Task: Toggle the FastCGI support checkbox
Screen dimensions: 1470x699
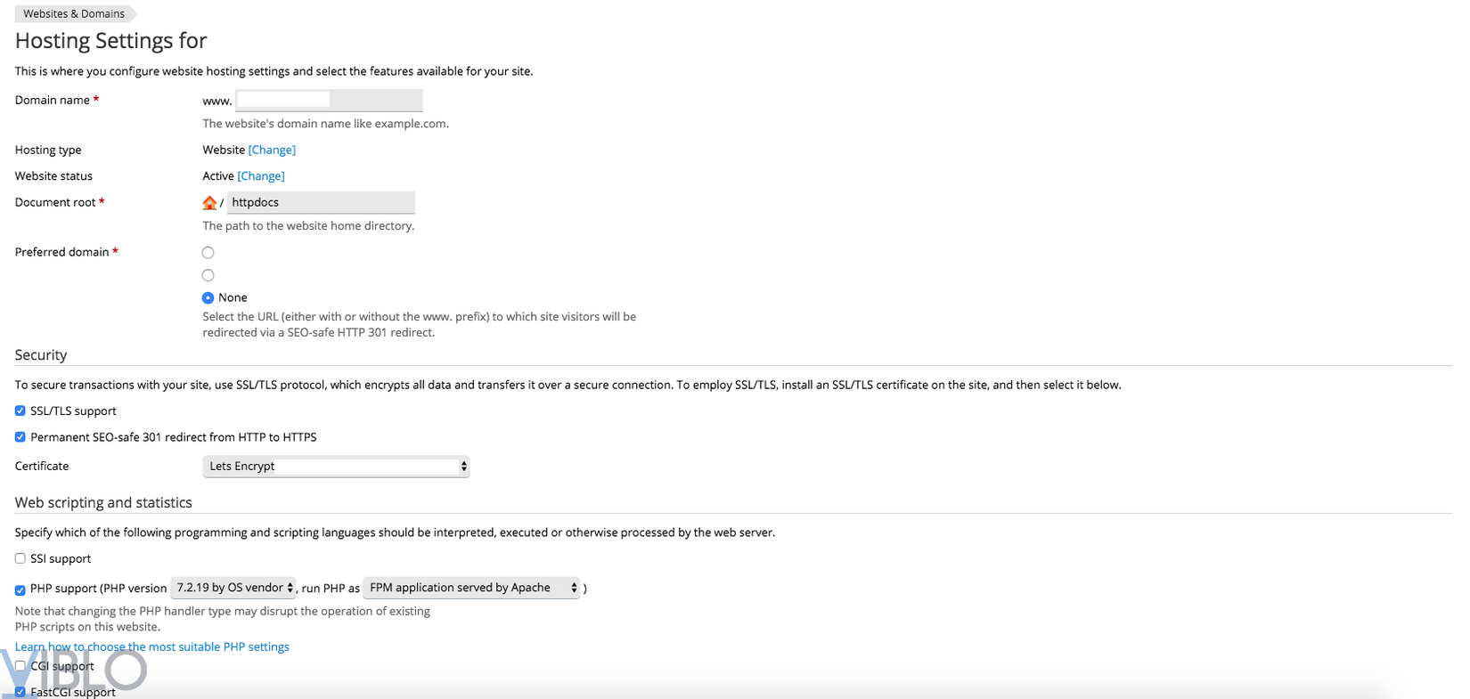Action: pos(20,692)
